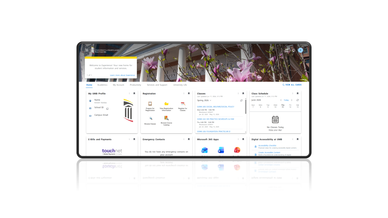The height and width of the screenshot is (218, 388).
Task: Click the No Classes Today calendar graphic
Action: click(275, 119)
